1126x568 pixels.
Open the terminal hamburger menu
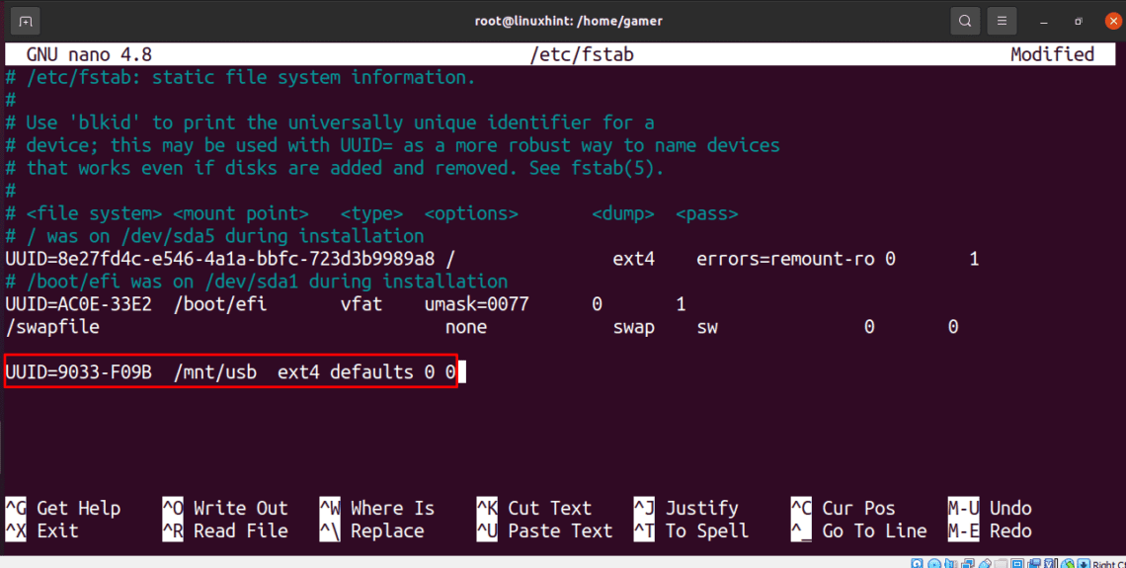pyautogui.click(x=1002, y=21)
